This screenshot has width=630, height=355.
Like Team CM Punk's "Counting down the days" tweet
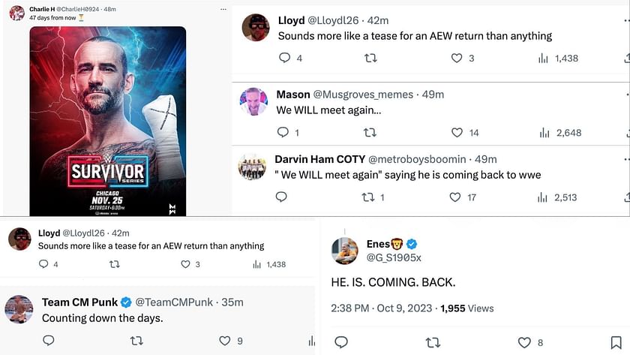tap(224, 341)
